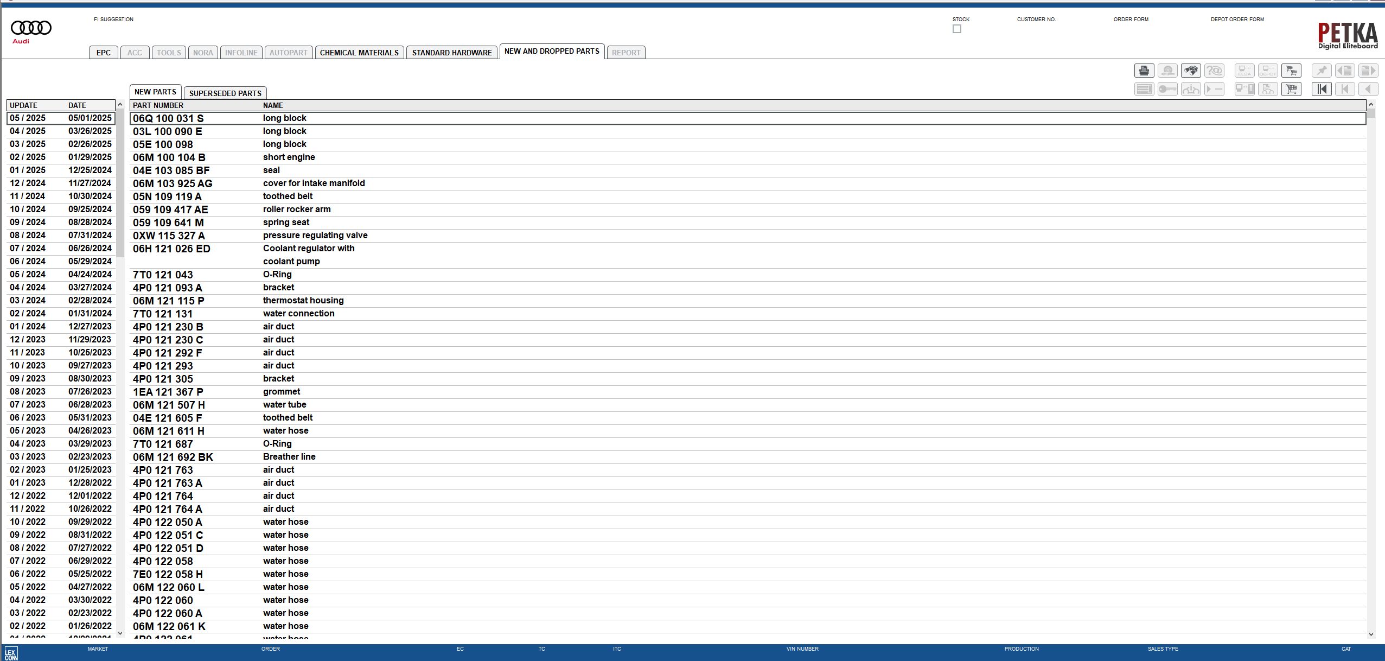The width and height of the screenshot is (1385, 661).
Task: Go to the next document icon
Action: tap(1368, 70)
